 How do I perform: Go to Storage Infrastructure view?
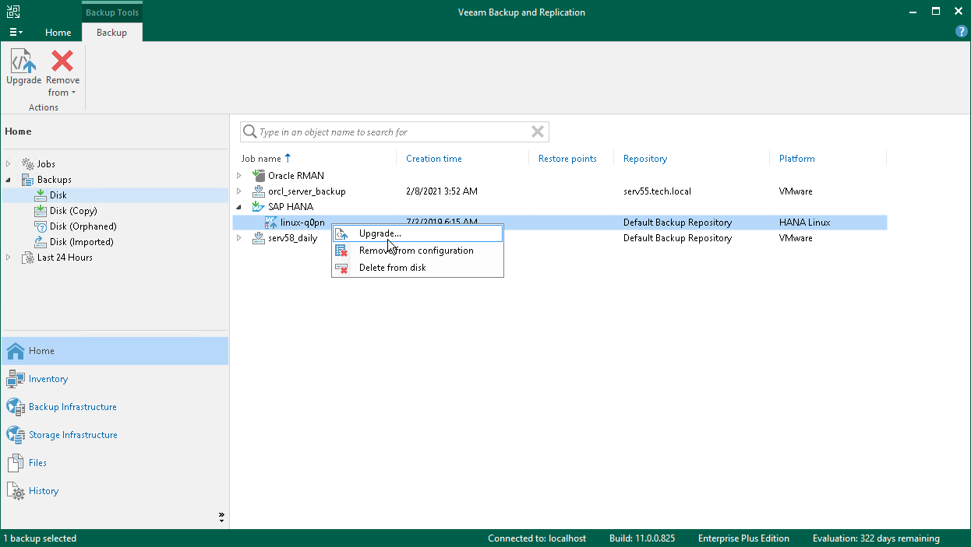pyautogui.click(x=72, y=435)
